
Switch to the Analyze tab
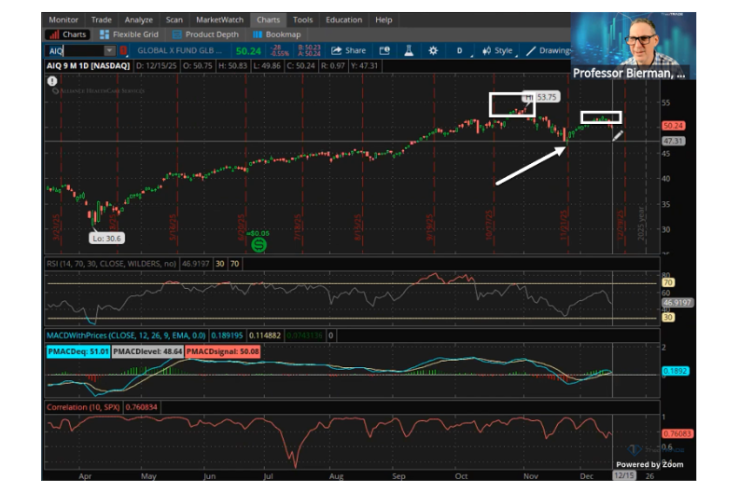pyautogui.click(x=138, y=20)
